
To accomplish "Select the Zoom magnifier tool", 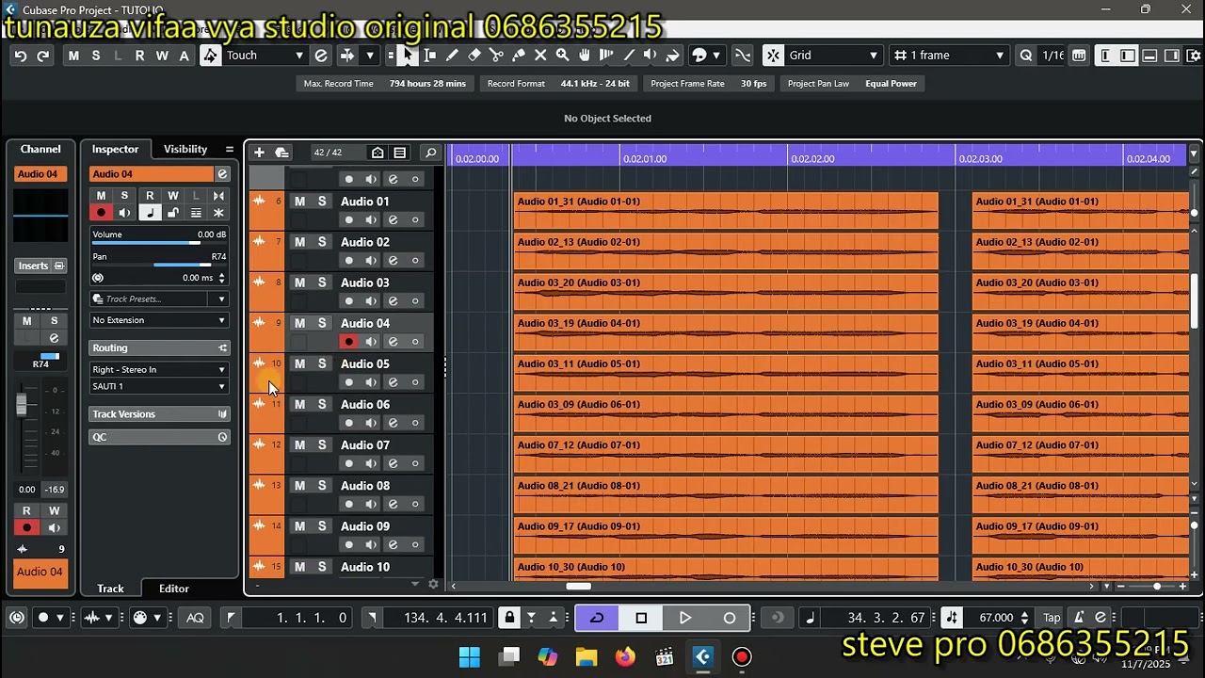I will click(x=563, y=56).
